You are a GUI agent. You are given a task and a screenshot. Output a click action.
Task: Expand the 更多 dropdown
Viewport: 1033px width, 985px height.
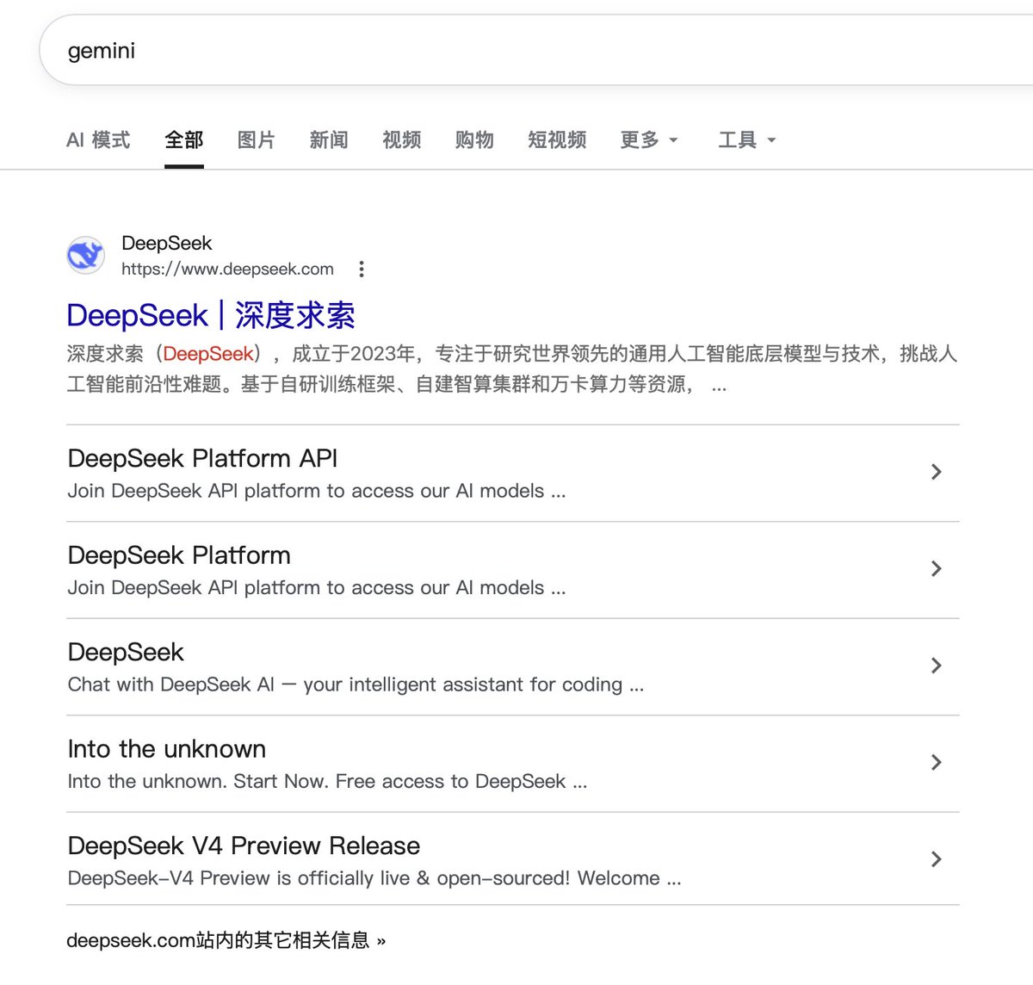(x=649, y=139)
